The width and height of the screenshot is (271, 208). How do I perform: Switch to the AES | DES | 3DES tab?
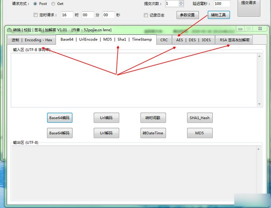pos(193,40)
